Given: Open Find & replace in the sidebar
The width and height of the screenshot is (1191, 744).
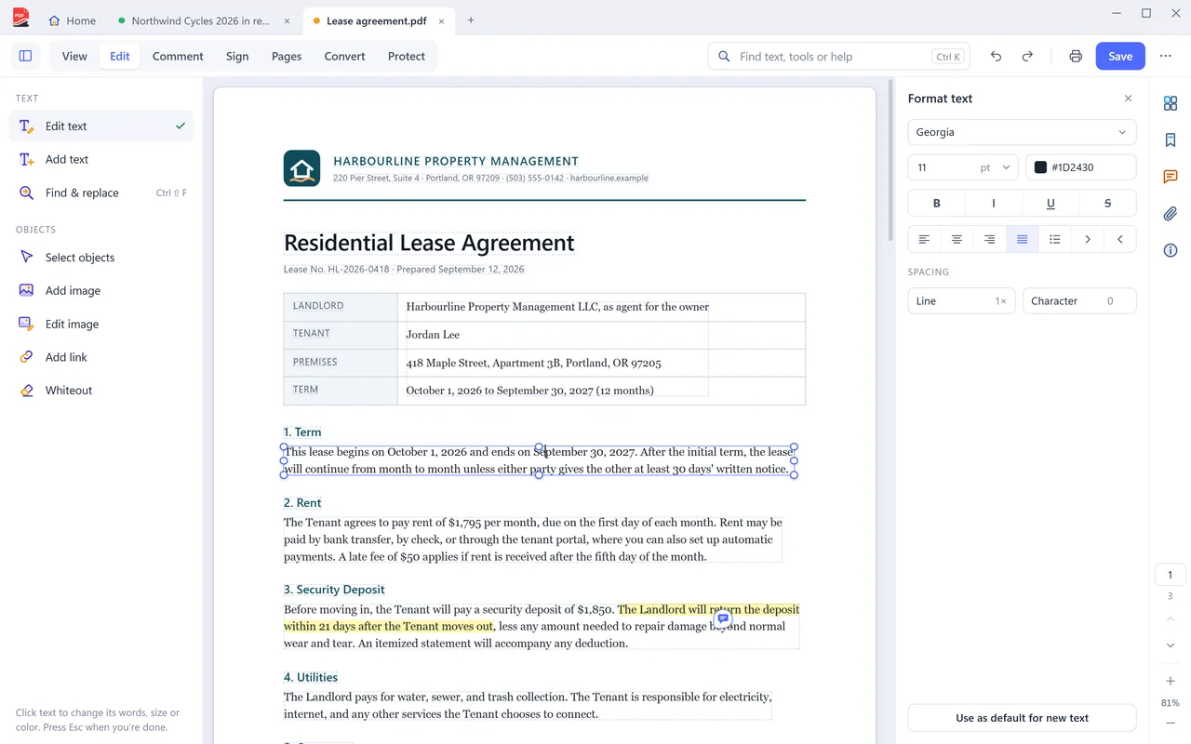Looking at the screenshot, I should tap(101, 193).
